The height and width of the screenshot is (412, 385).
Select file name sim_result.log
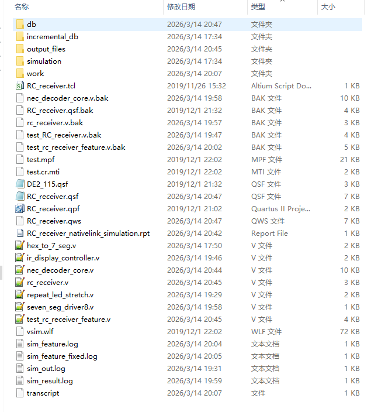coord(50,381)
